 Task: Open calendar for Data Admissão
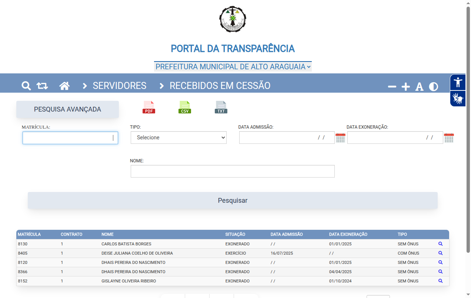click(x=340, y=138)
